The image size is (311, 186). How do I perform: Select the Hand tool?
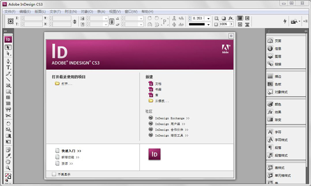[8, 162]
